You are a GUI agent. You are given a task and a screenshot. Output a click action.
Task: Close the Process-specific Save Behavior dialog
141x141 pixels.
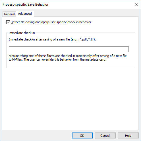(136, 4)
